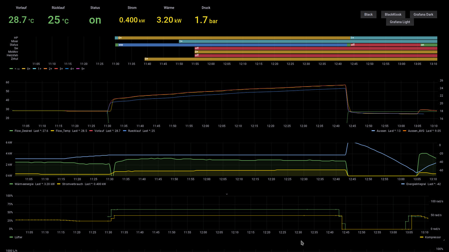The height and width of the screenshot is (252, 449).
Task: Click the Wärmeenergie legend color swatch
Action: pyautogui.click(x=11, y=184)
